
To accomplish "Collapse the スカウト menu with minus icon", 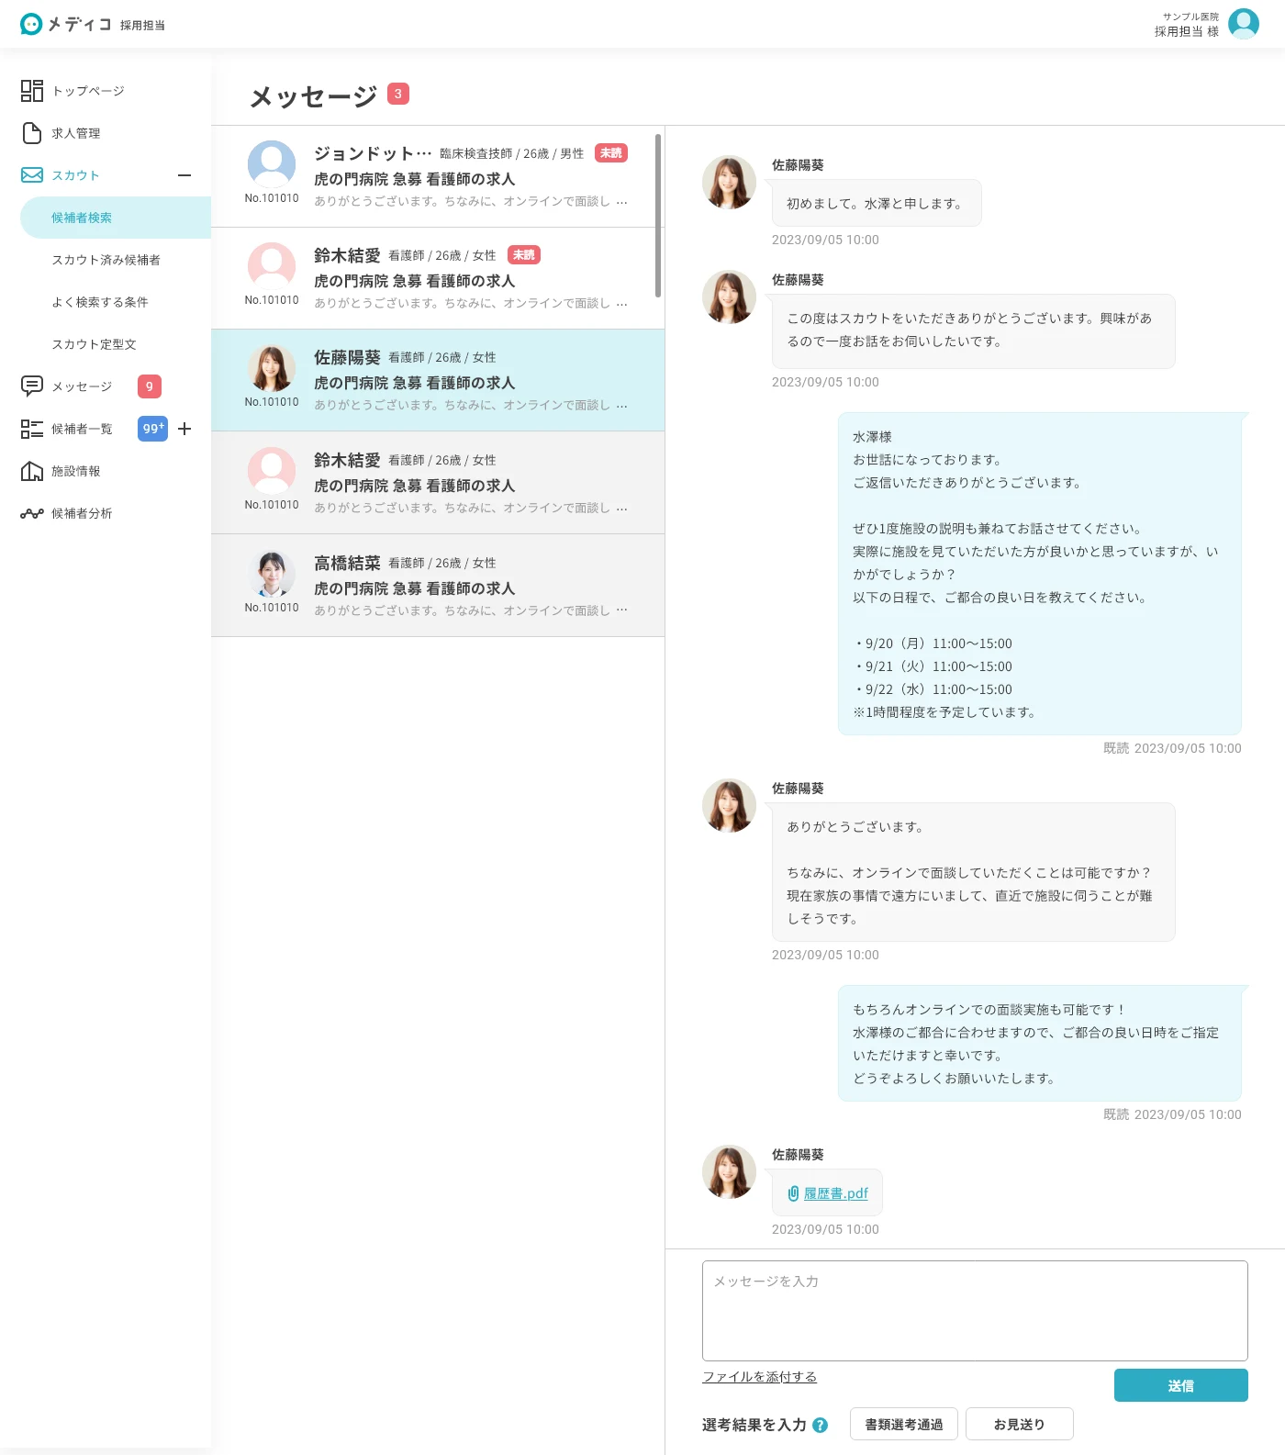I will pos(184,175).
